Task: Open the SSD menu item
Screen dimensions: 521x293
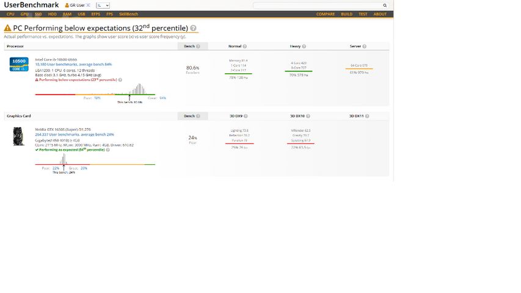Action: [38, 14]
